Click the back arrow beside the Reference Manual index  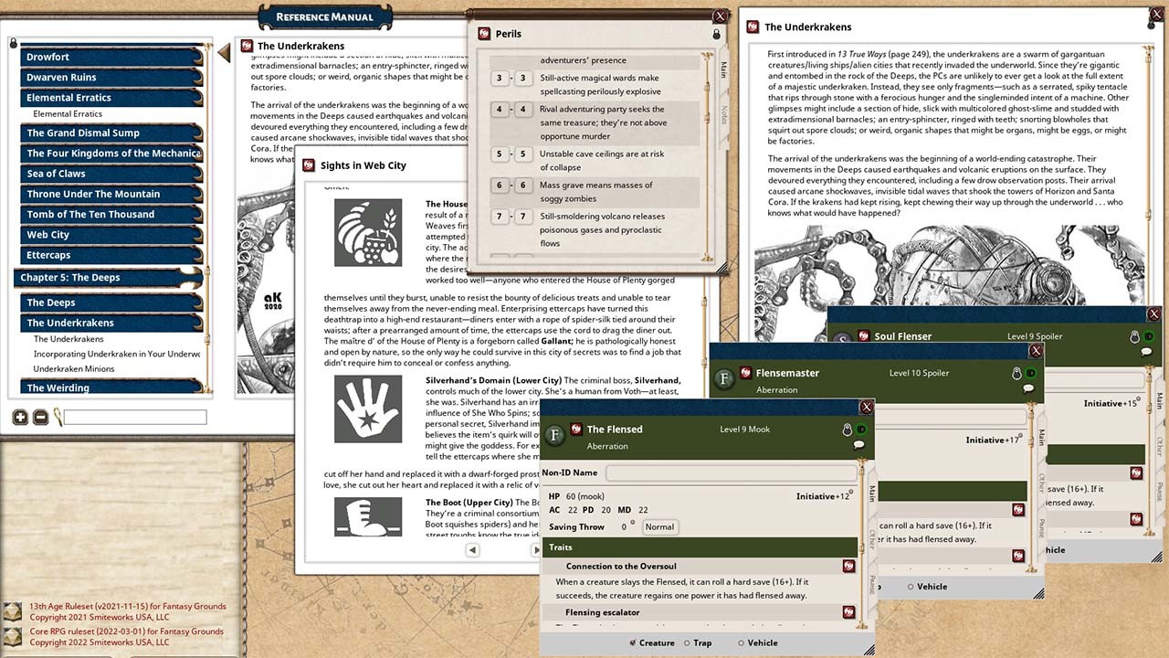click(224, 54)
